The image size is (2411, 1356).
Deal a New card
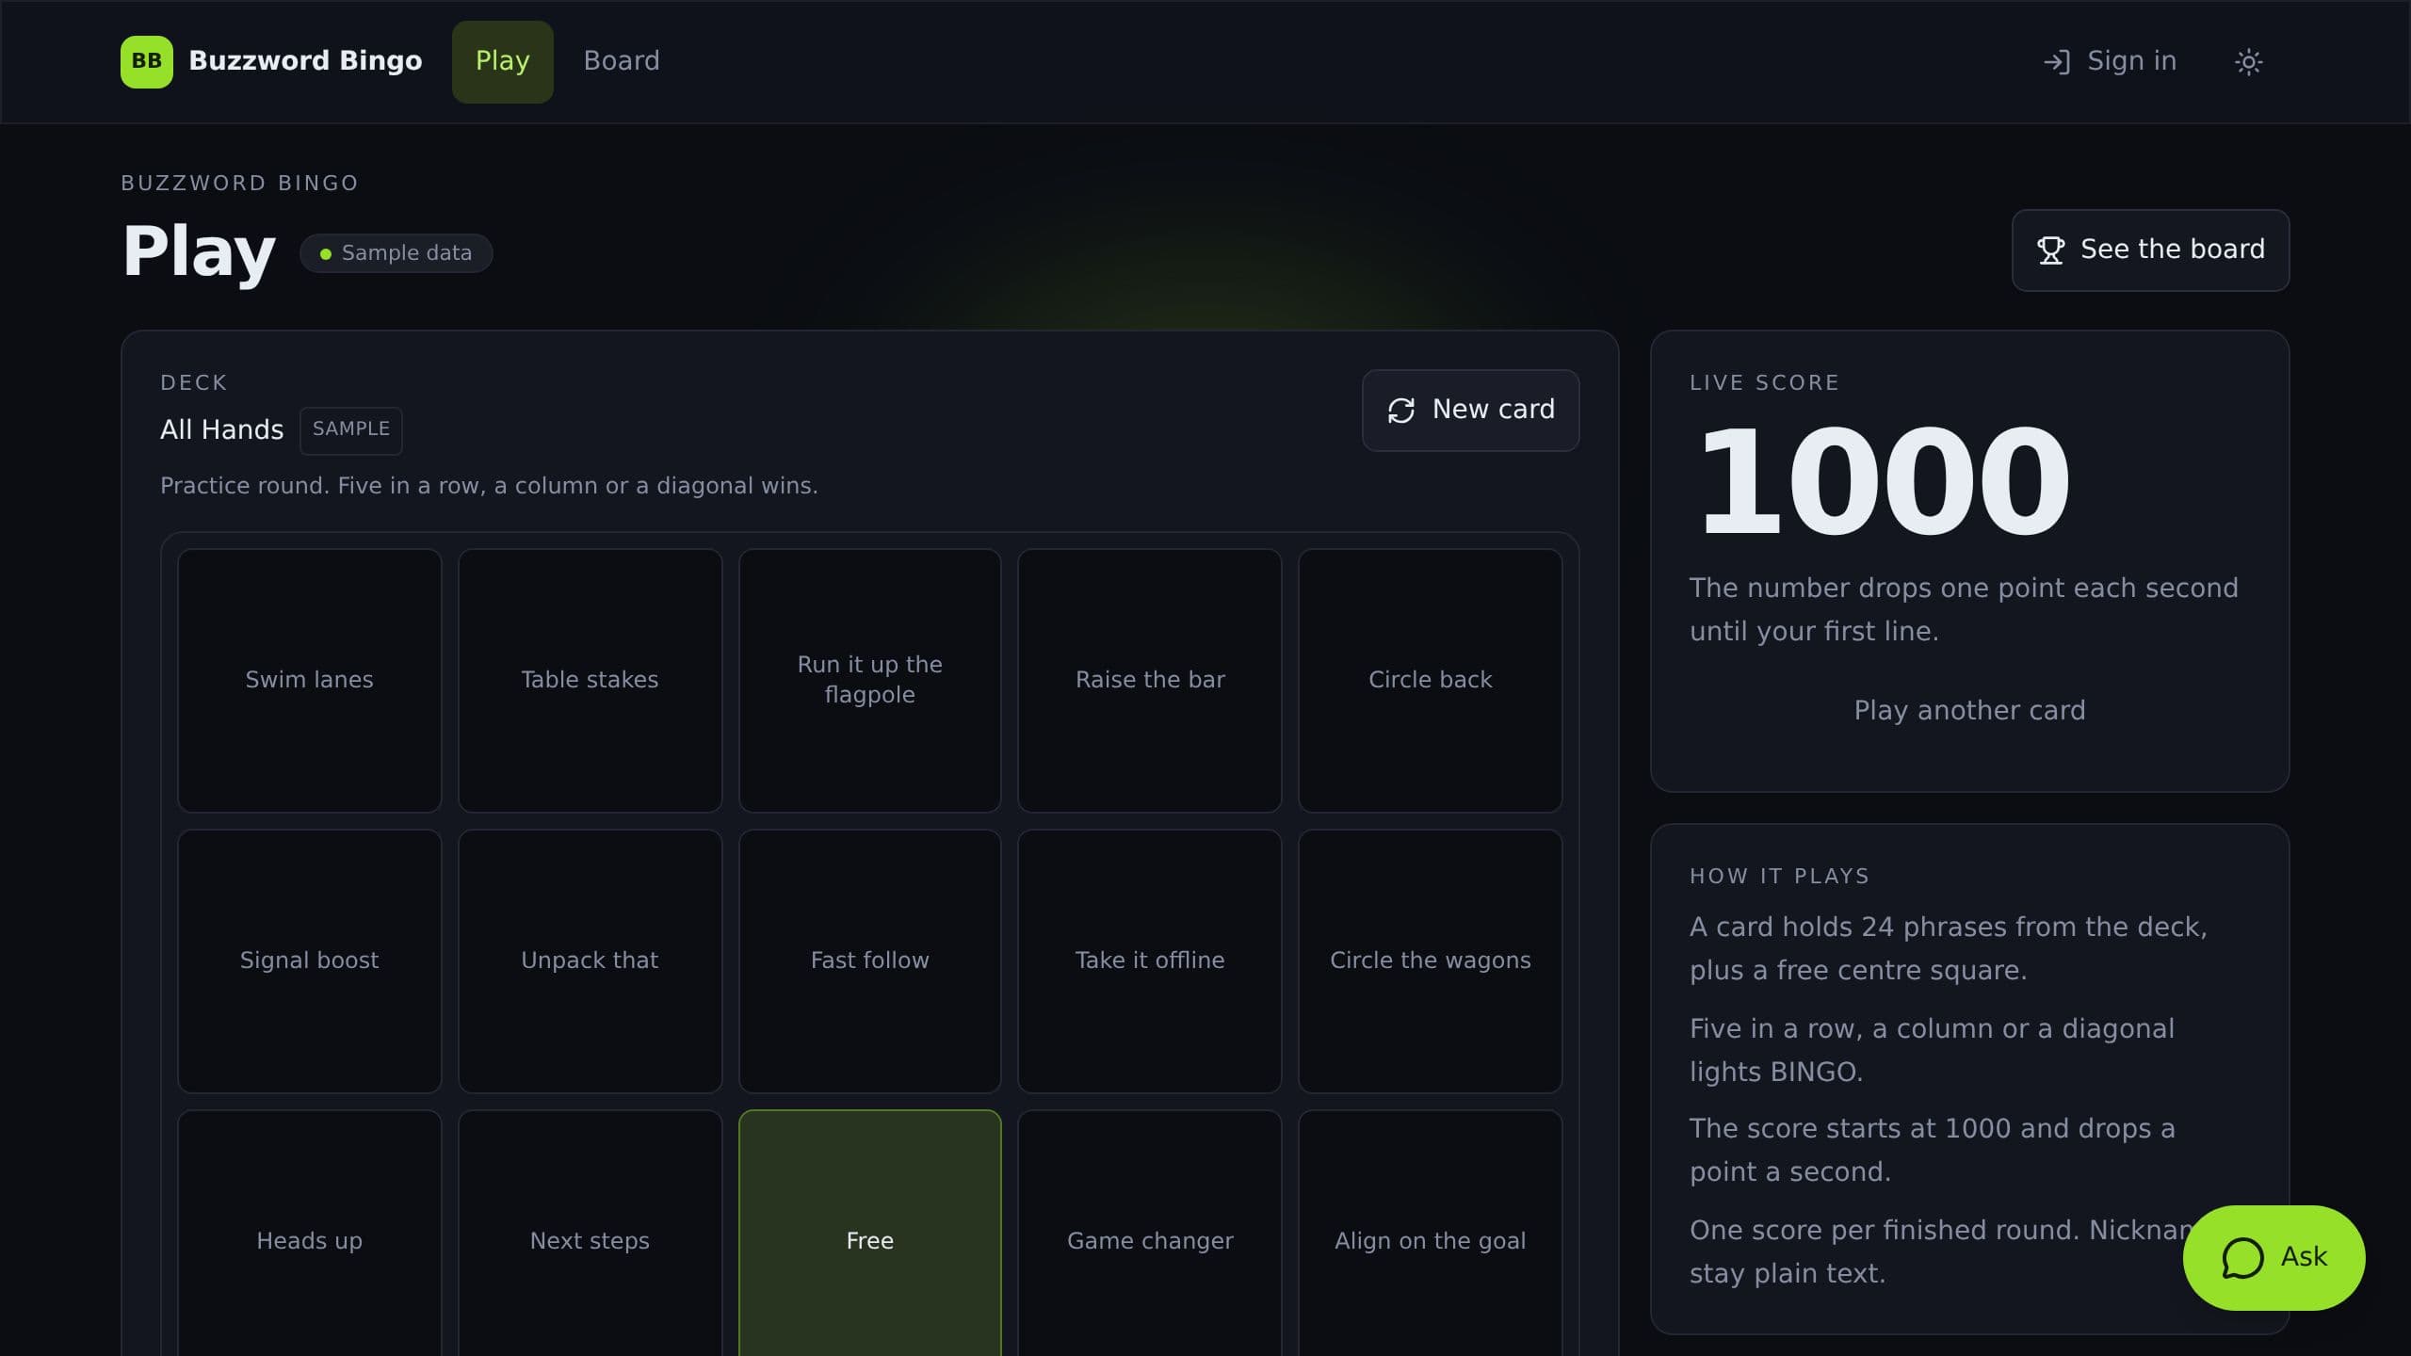point(1470,411)
